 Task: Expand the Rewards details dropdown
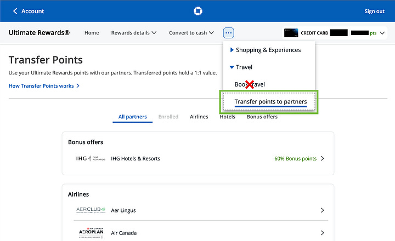click(134, 33)
